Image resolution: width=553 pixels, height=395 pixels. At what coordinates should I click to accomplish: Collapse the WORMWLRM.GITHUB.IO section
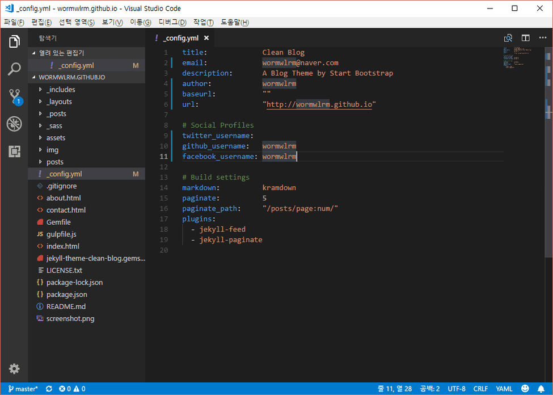click(x=71, y=77)
